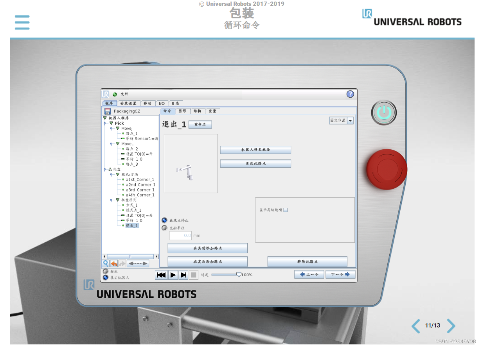This screenshot has height=347, width=482.
Task: Click the orange undo arrow icon
Action: point(114,263)
